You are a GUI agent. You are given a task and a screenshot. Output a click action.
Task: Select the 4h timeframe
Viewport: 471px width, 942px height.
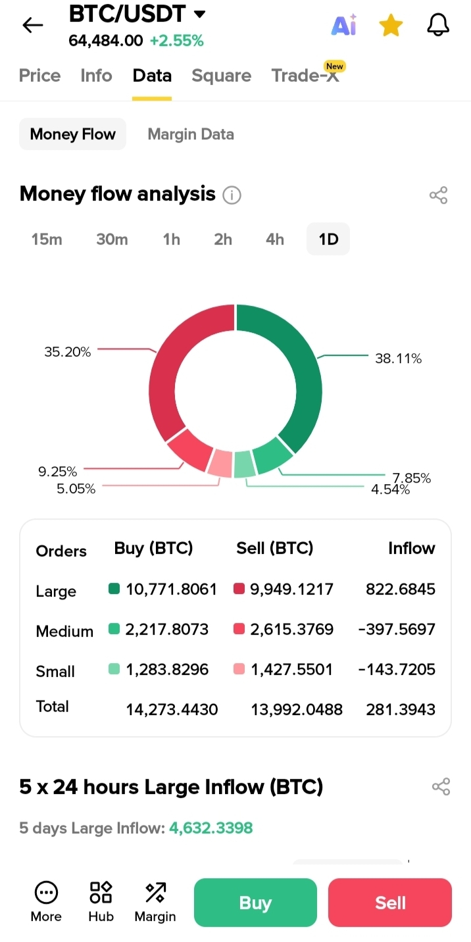pyautogui.click(x=275, y=239)
